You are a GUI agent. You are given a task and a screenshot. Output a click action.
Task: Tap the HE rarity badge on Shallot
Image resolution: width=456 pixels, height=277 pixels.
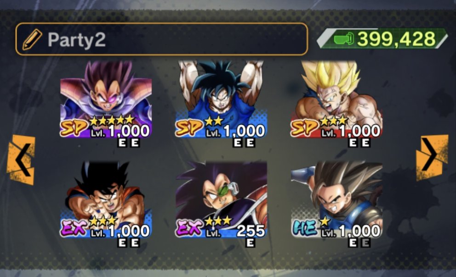[304, 228]
